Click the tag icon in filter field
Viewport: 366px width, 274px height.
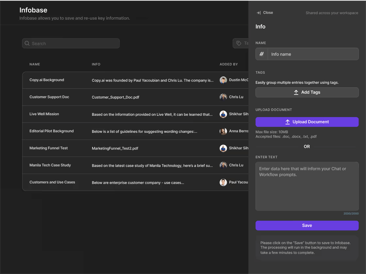239,43
